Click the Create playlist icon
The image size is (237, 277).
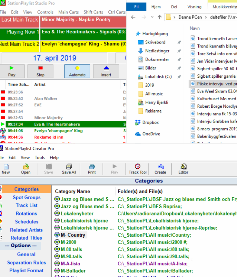[160, 169]
